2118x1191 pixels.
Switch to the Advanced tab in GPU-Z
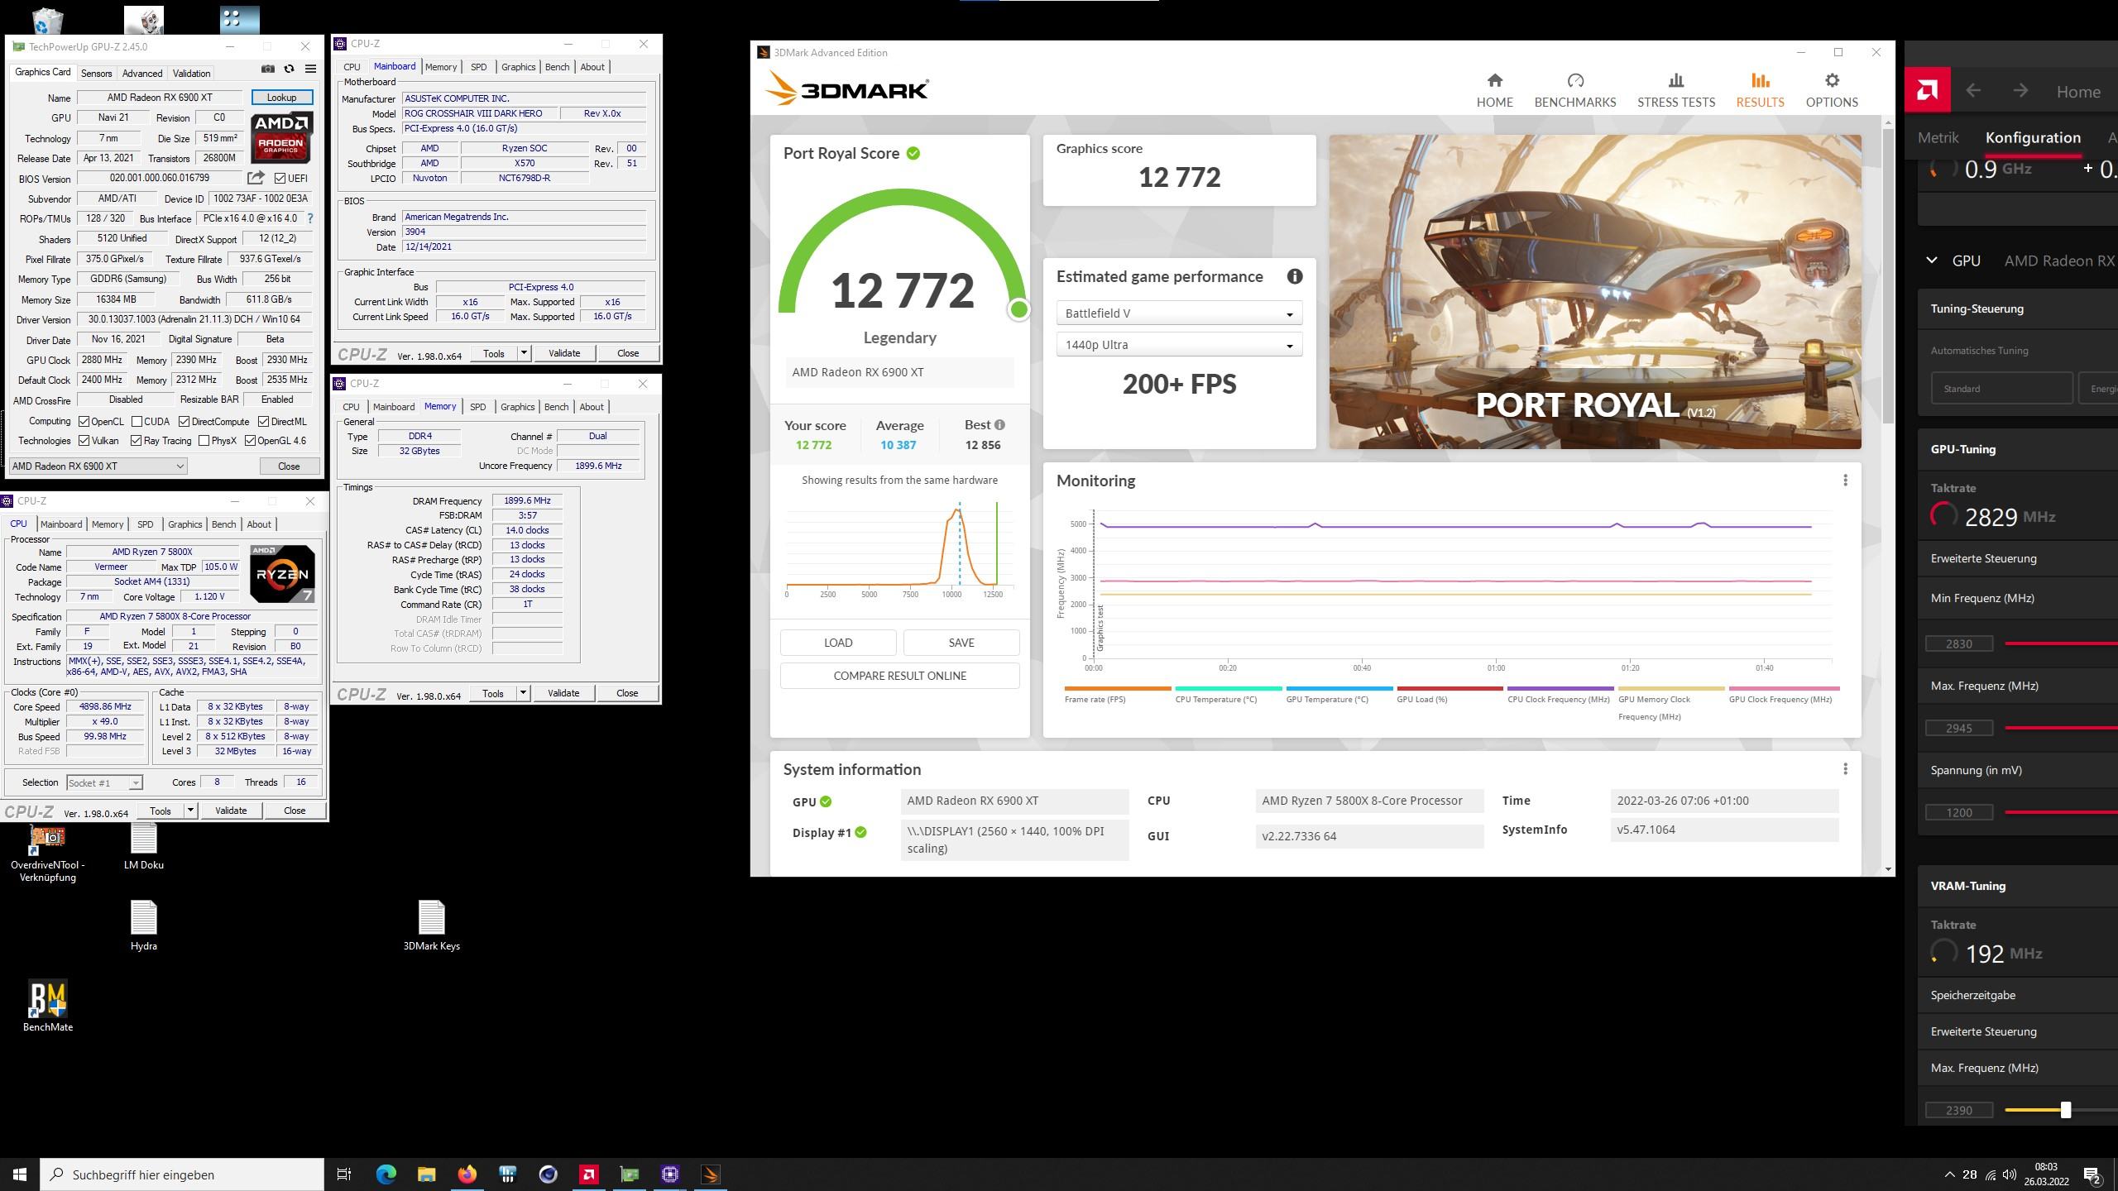point(142,74)
